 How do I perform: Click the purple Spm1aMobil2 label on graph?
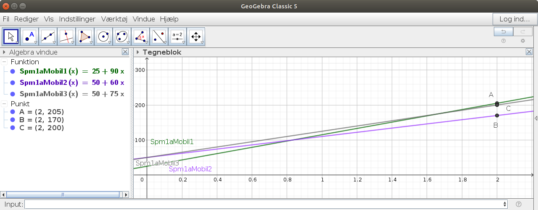tap(190, 169)
